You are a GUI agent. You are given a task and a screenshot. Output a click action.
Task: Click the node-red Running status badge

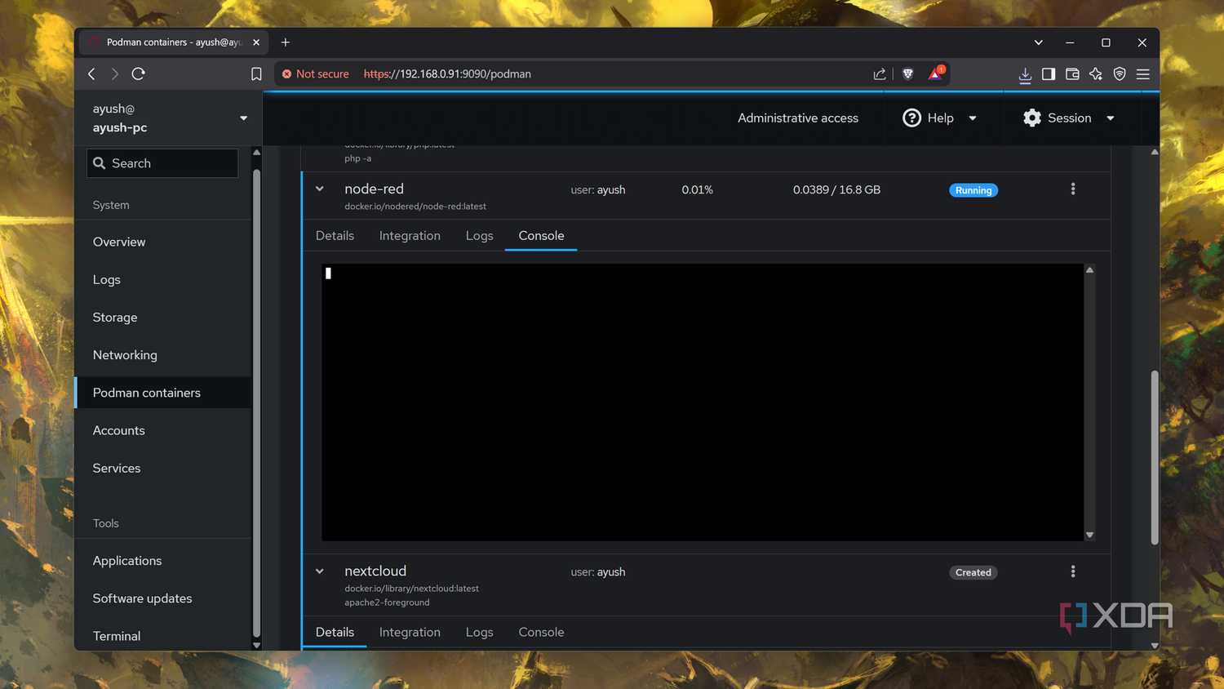973,190
